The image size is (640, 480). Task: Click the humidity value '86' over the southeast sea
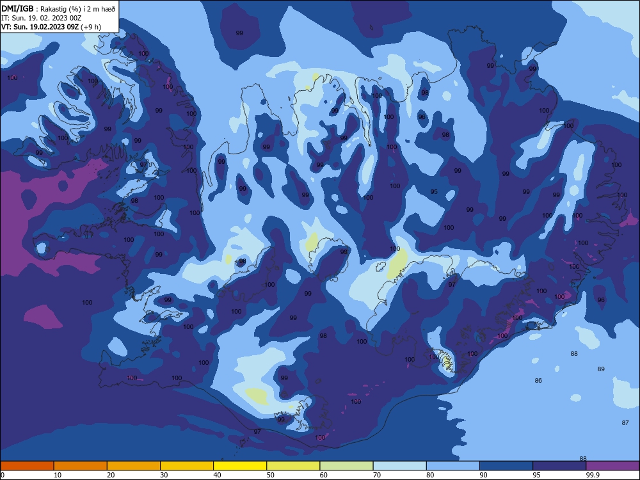point(538,380)
